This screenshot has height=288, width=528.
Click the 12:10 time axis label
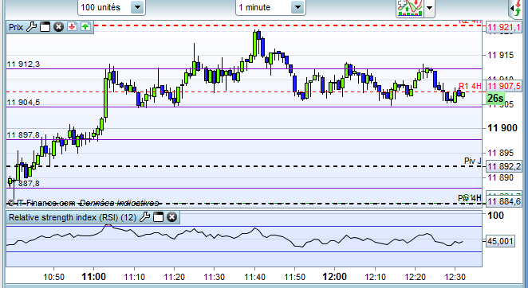[375, 277]
